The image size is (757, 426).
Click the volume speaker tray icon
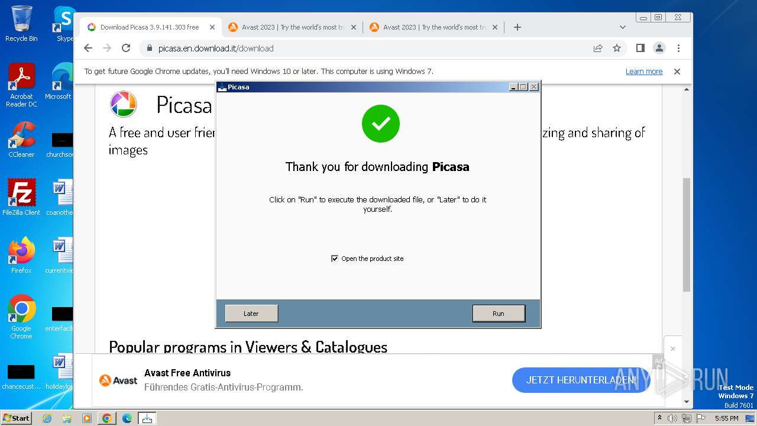tap(672, 418)
